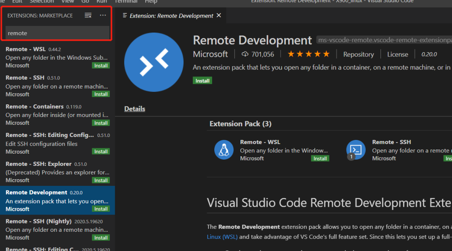The height and width of the screenshot is (251, 452).
Task: Select Remote - SSH 0.51.0 list entry
Action: tap(57, 86)
